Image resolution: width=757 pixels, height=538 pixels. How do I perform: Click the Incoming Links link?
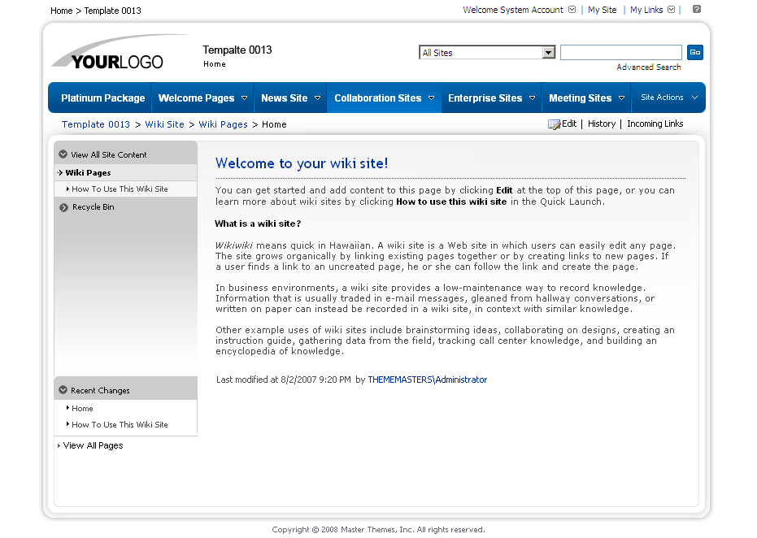tap(655, 124)
